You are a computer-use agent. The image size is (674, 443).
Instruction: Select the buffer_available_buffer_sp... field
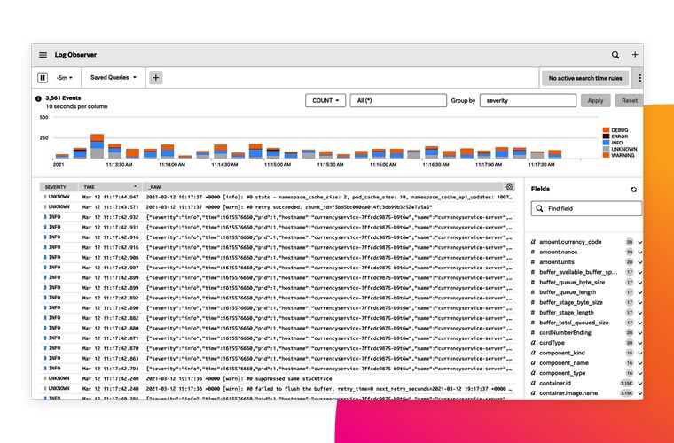click(578, 272)
